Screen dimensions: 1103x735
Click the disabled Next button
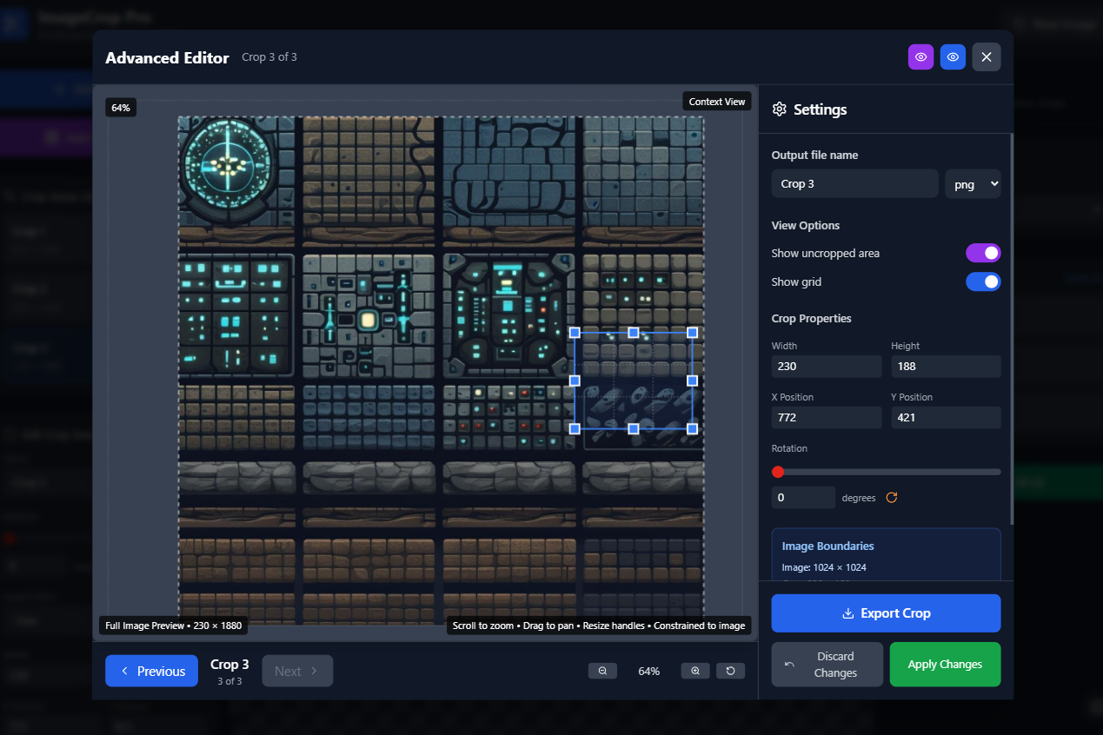pos(297,671)
